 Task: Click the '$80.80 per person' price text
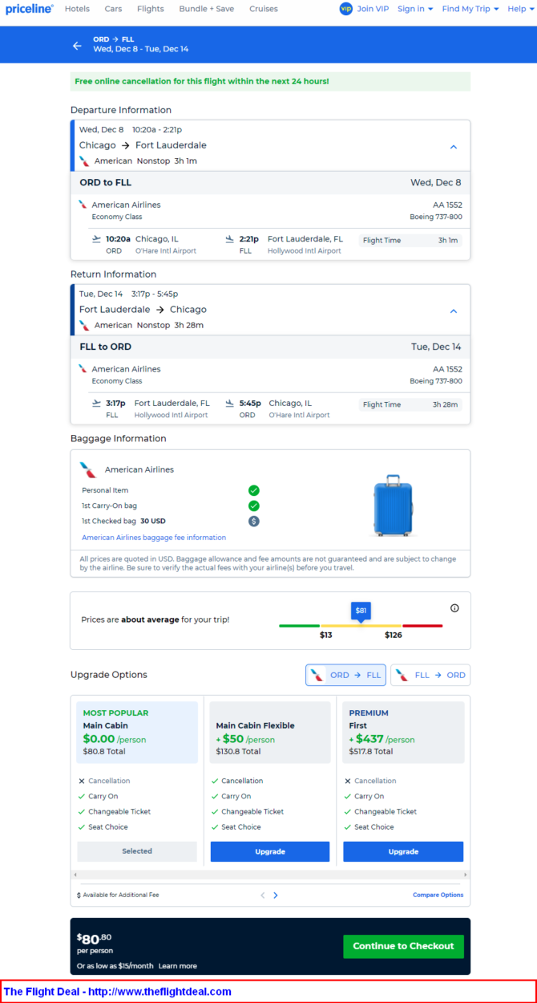pos(95,943)
